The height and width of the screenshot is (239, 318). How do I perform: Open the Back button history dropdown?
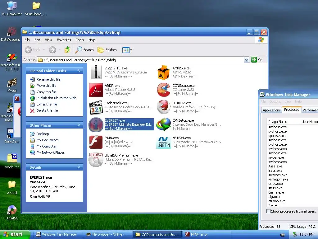pos(44,50)
